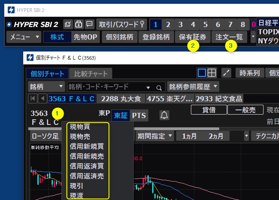Open 期間指定 dropdown
The width and height of the screenshot is (279, 200).
[155, 136]
